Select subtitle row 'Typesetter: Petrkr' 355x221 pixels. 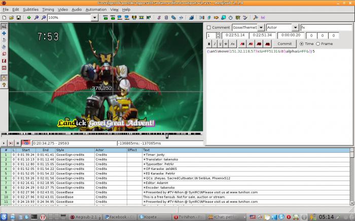tap(175, 164)
